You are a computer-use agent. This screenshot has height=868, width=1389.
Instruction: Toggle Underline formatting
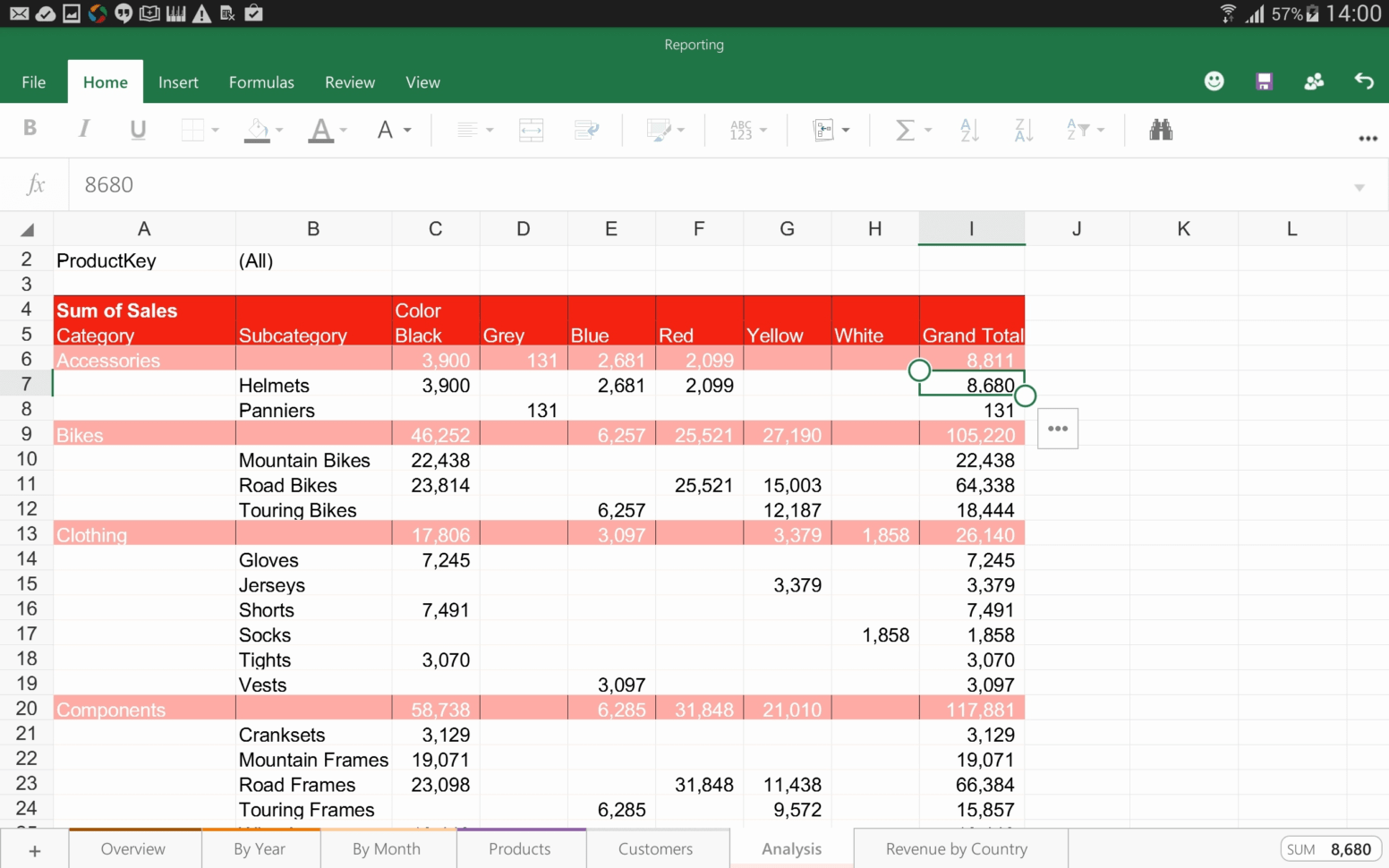coord(137,129)
